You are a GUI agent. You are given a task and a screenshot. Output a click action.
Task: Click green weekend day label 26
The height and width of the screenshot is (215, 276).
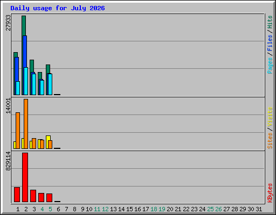tap(218, 209)
